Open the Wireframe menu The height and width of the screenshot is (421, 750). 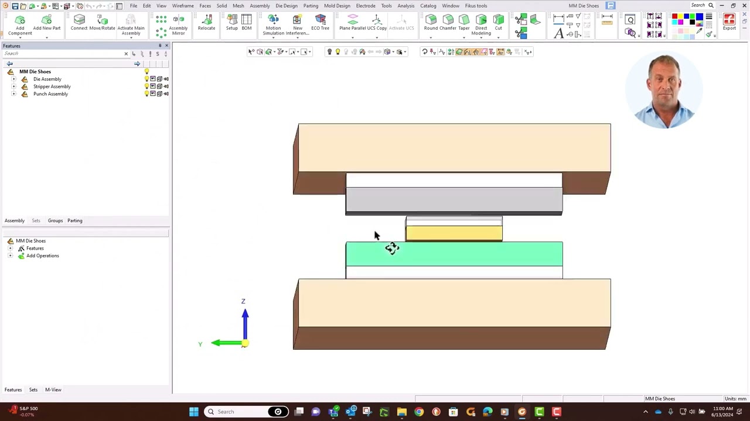(183, 6)
